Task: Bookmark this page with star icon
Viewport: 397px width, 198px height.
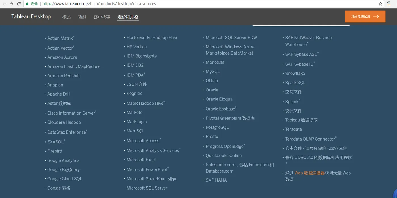Action: [380, 4]
